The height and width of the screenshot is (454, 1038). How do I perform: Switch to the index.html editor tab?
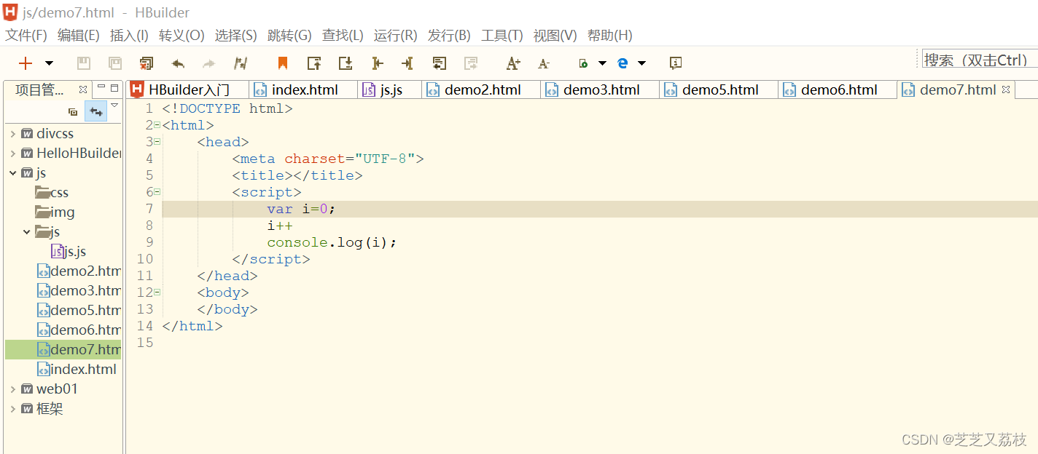(304, 89)
